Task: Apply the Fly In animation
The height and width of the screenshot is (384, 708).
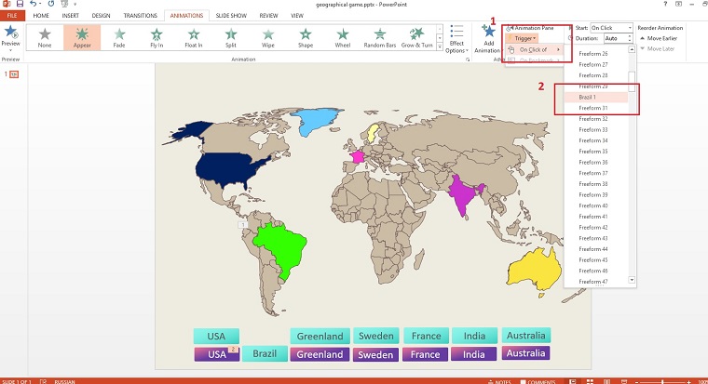Action: pyautogui.click(x=156, y=37)
